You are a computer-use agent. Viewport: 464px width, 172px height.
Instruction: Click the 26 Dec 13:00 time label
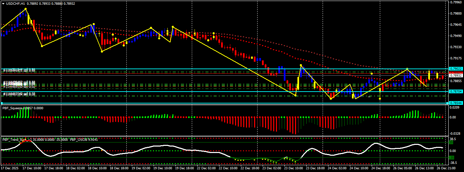click(424, 168)
